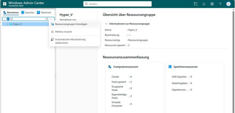This screenshot has height=113, width=235.
Task: Open the Windows Admin Center grid menu icon
Action: tap(5, 4)
